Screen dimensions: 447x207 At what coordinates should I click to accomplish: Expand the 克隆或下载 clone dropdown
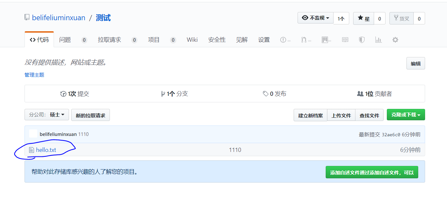point(406,115)
